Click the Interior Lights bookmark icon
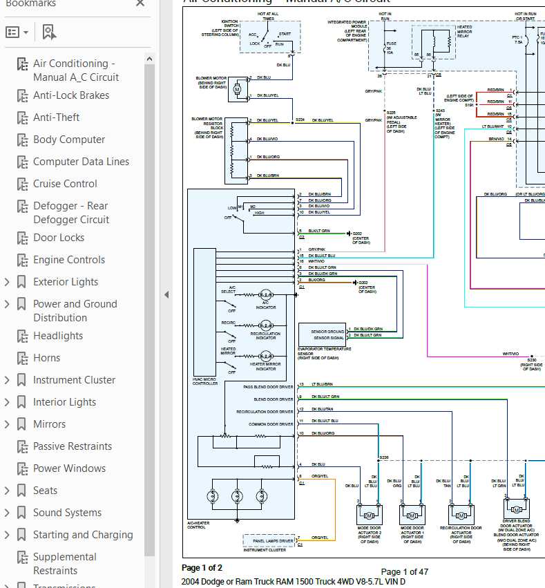 21,402
